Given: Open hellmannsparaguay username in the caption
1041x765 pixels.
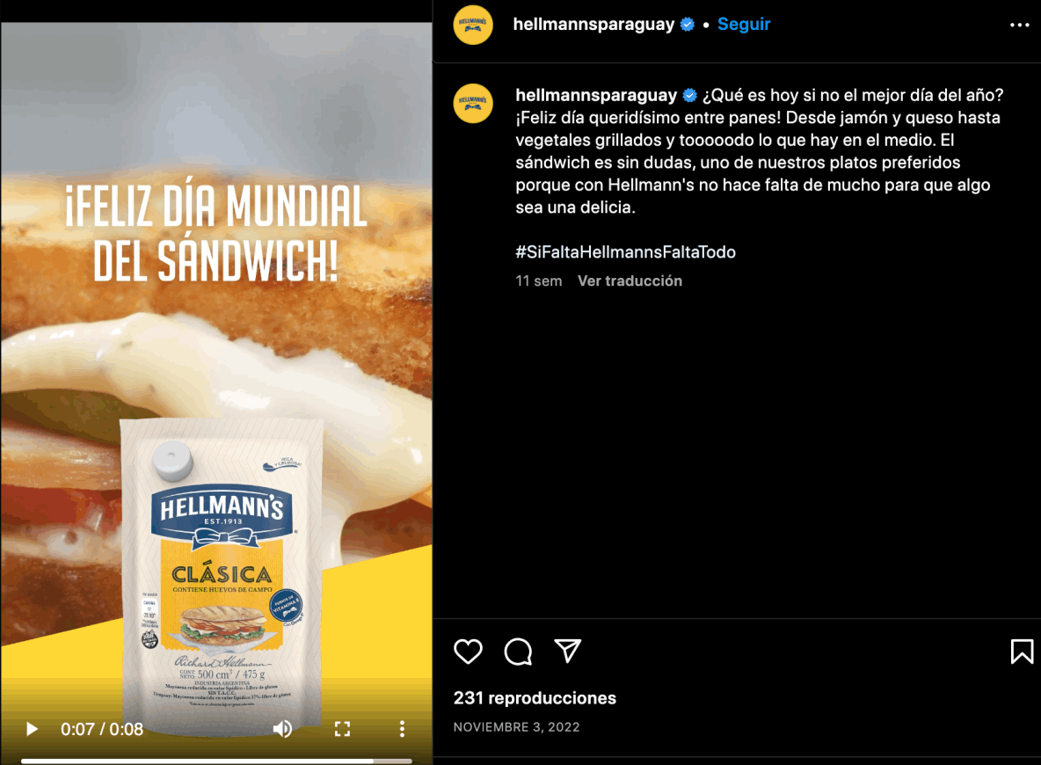Looking at the screenshot, I should 596,95.
